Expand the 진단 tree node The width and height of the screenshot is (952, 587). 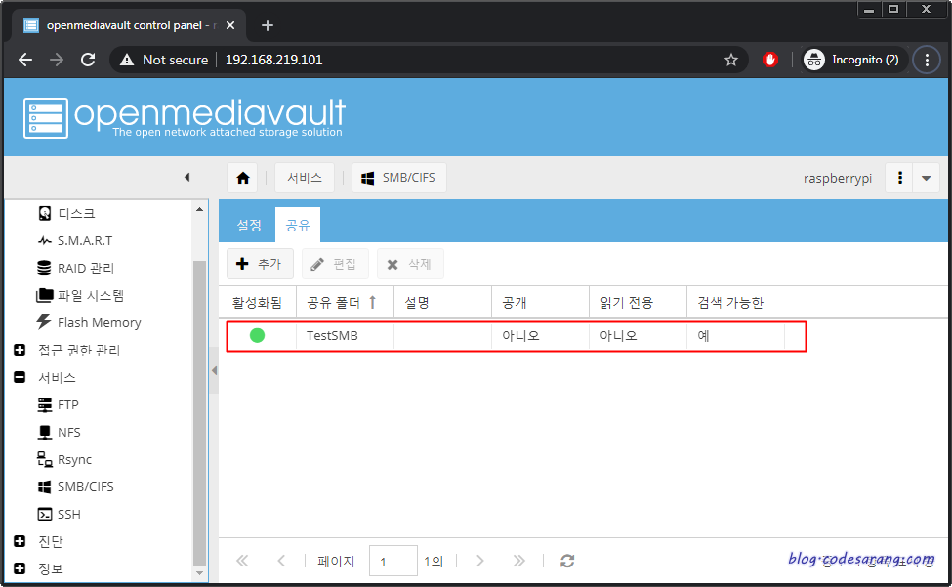20,541
